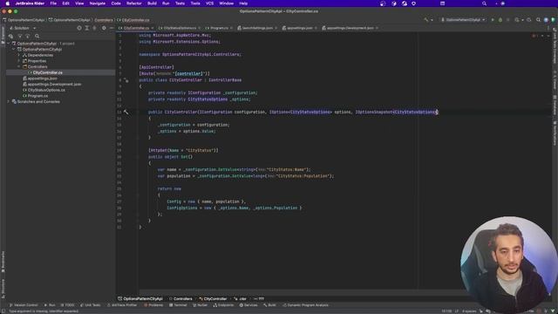Select Program.cs in solution tree
Screen dimensions: 558x314
pos(37,96)
